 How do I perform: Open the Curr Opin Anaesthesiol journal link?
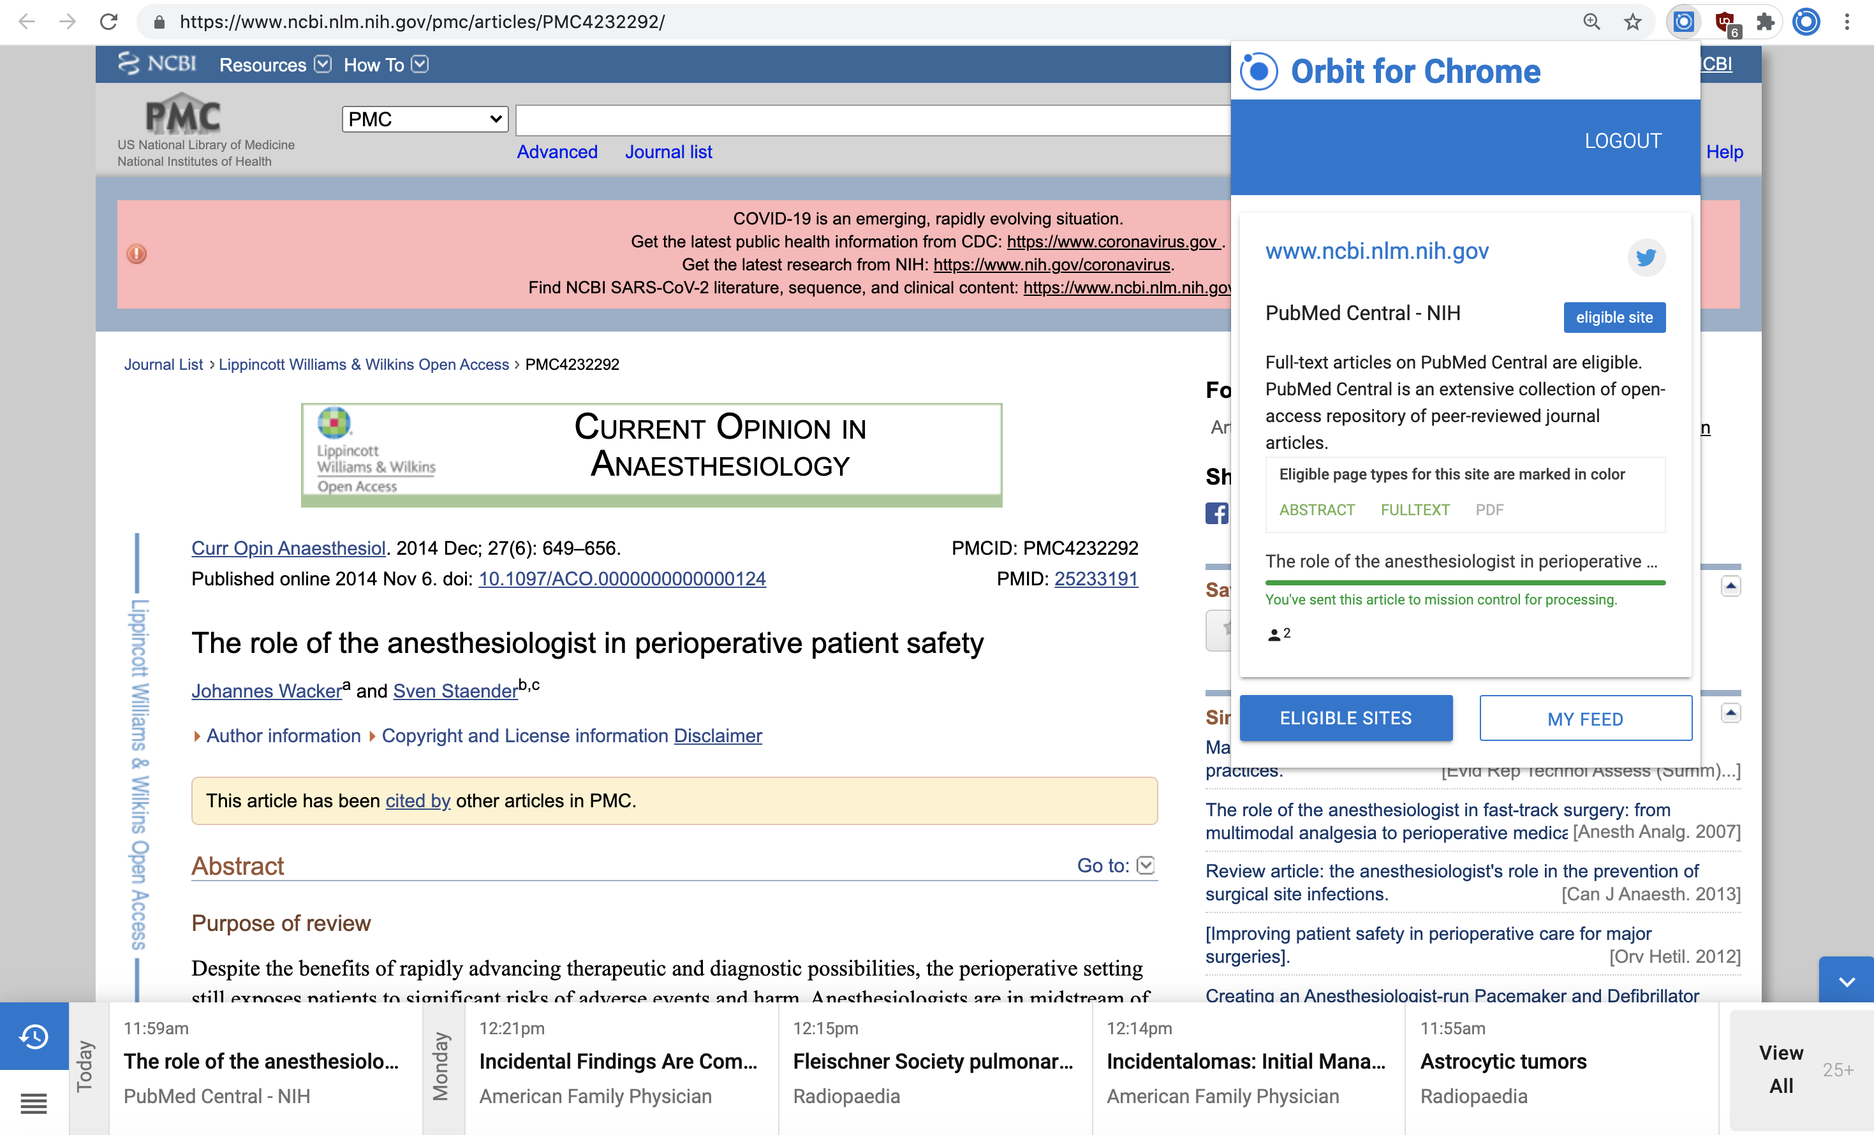(x=288, y=548)
